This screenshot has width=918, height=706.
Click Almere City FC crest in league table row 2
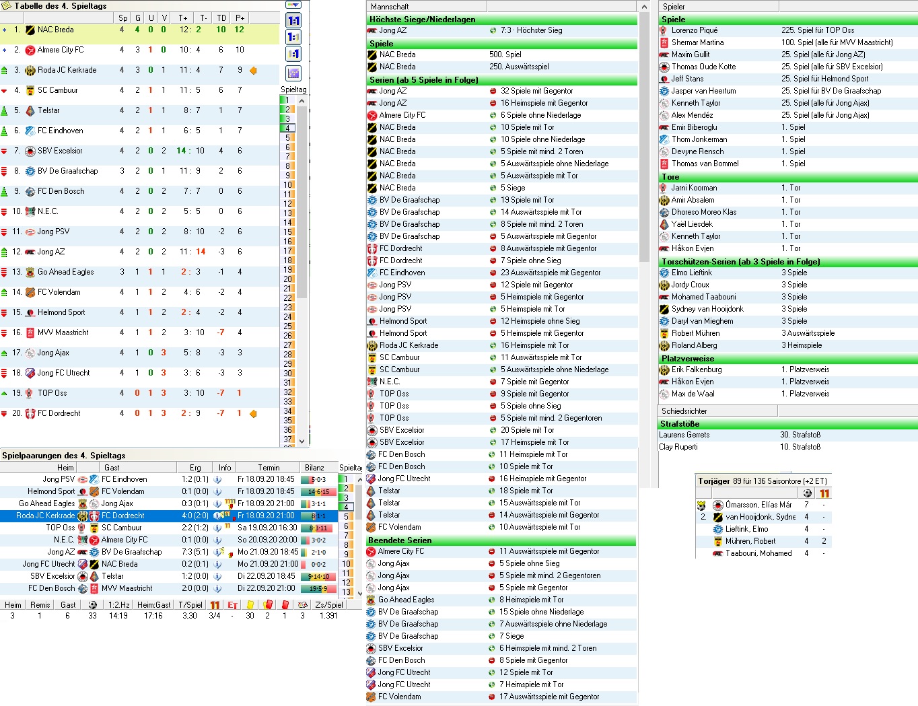click(x=30, y=50)
